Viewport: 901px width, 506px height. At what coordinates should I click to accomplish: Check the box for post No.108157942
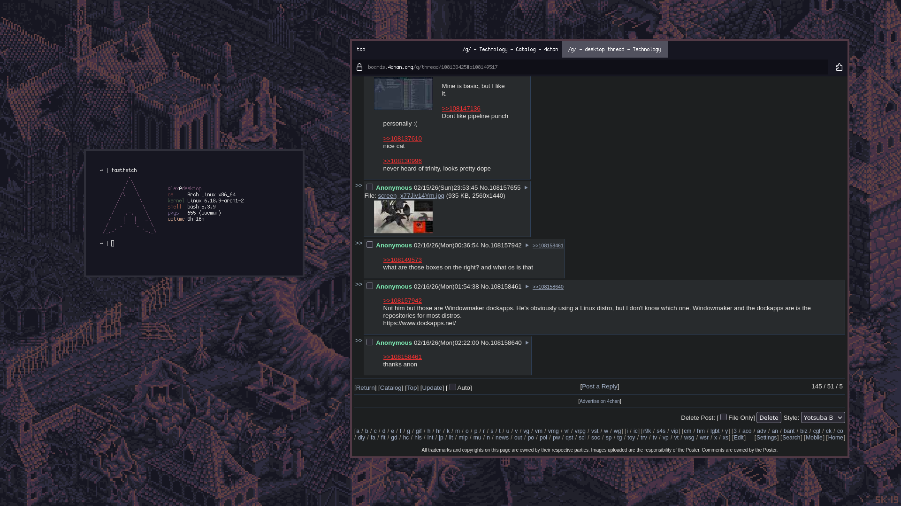coord(370,245)
